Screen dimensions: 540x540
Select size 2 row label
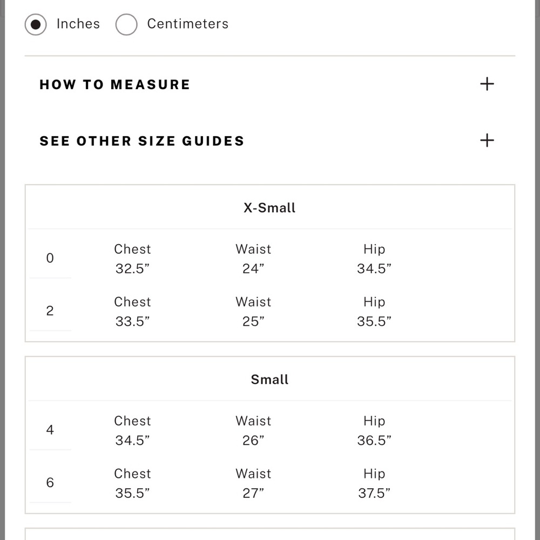click(x=50, y=310)
